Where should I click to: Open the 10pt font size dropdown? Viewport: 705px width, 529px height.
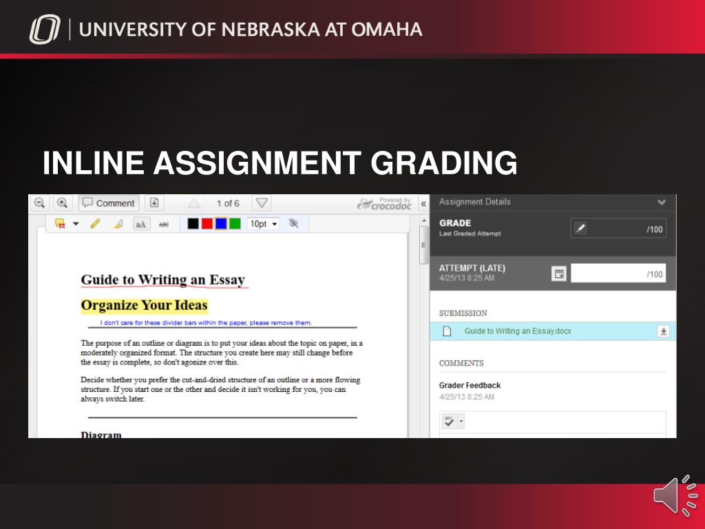pyautogui.click(x=263, y=224)
